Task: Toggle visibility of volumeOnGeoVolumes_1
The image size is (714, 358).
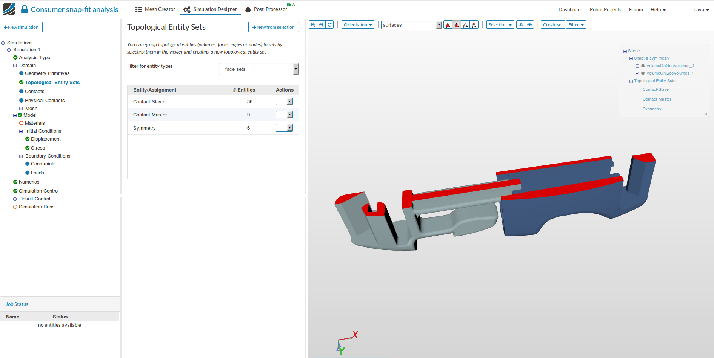Action: click(x=643, y=73)
